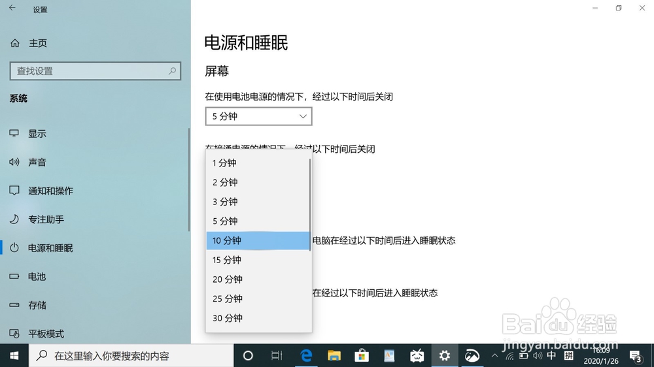Open Task View on the taskbar
Image resolution: width=654 pixels, height=367 pixels.
(277, 356)
